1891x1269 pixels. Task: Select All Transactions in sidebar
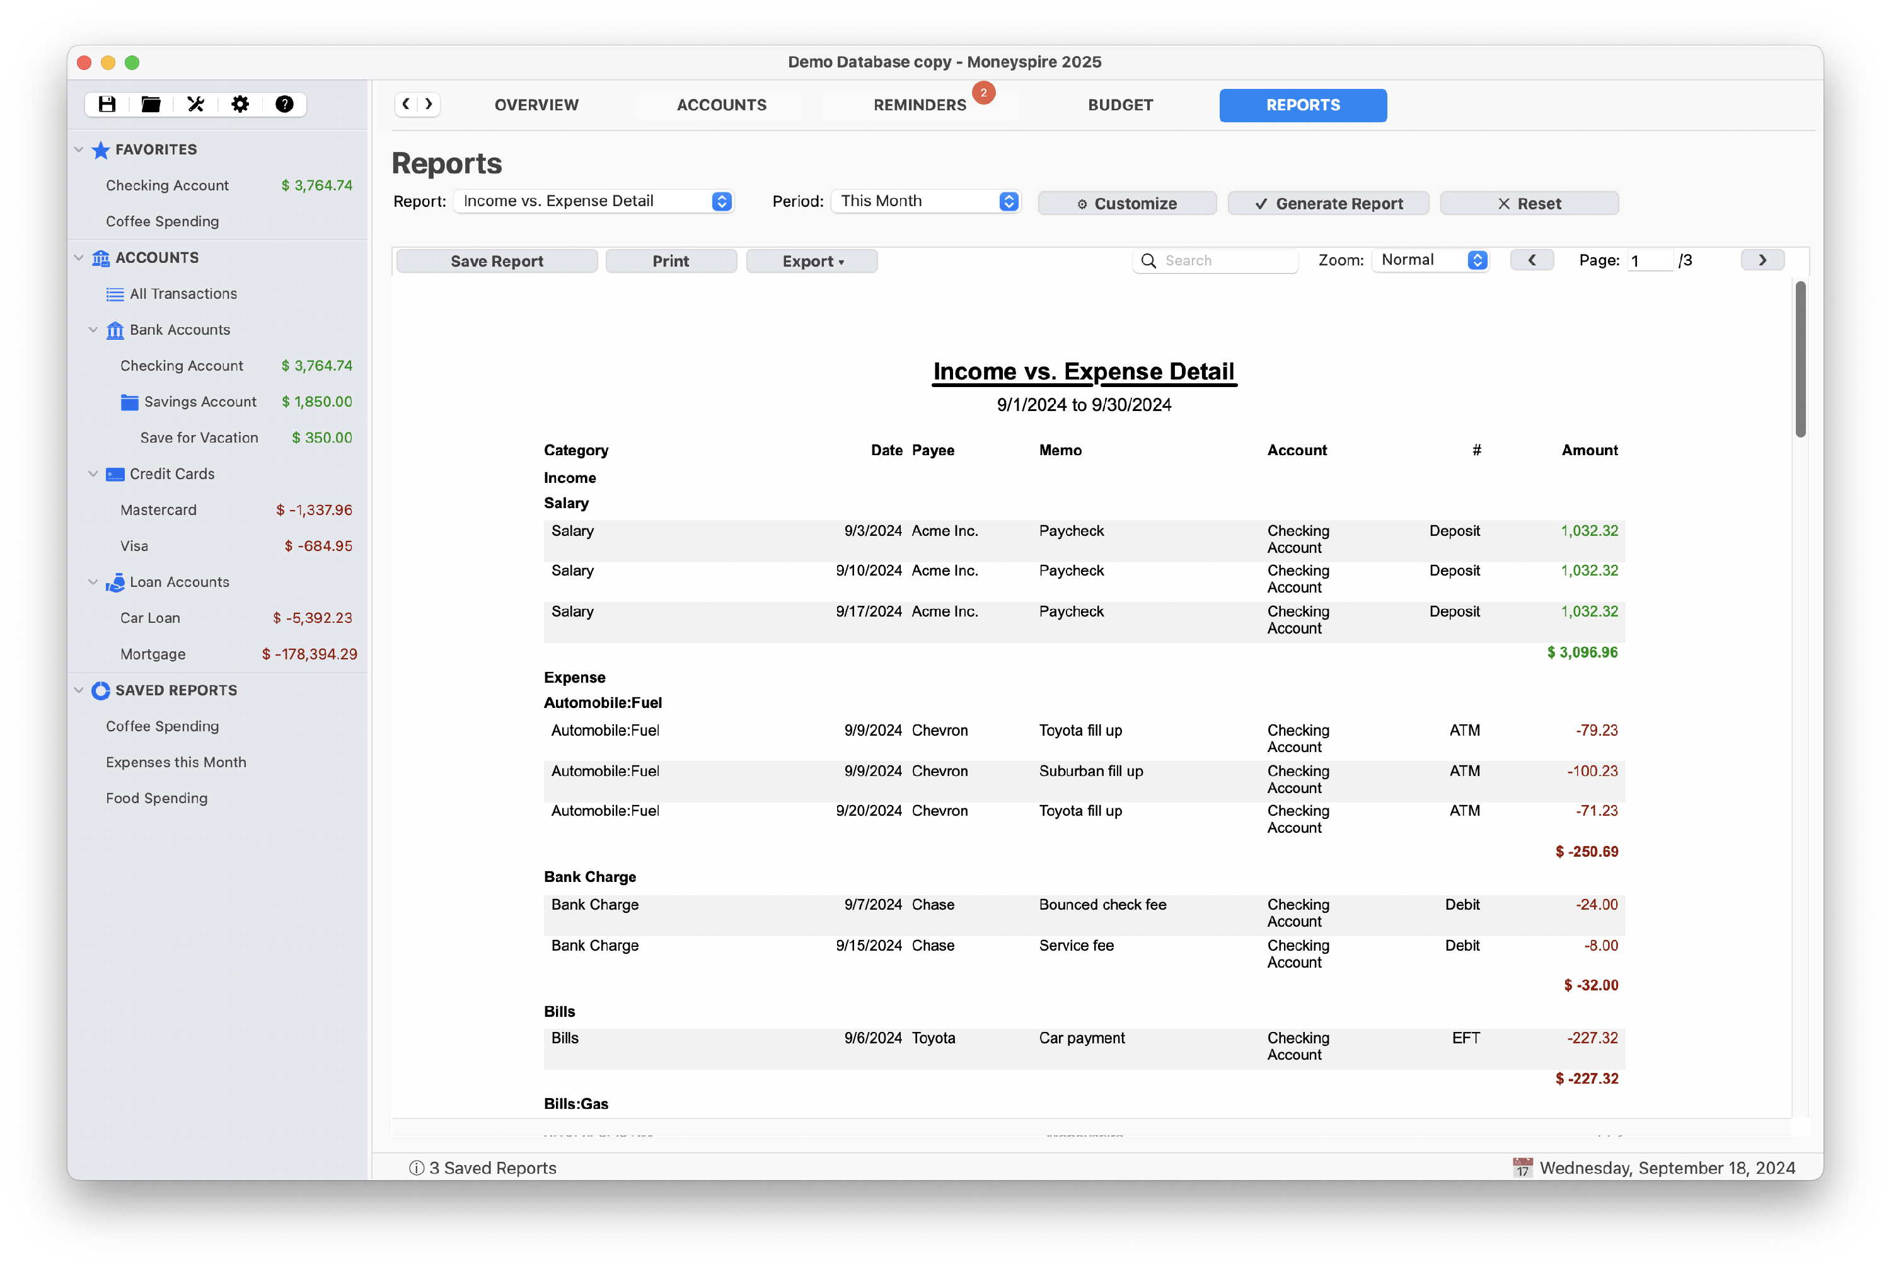[x=219, y=294]
